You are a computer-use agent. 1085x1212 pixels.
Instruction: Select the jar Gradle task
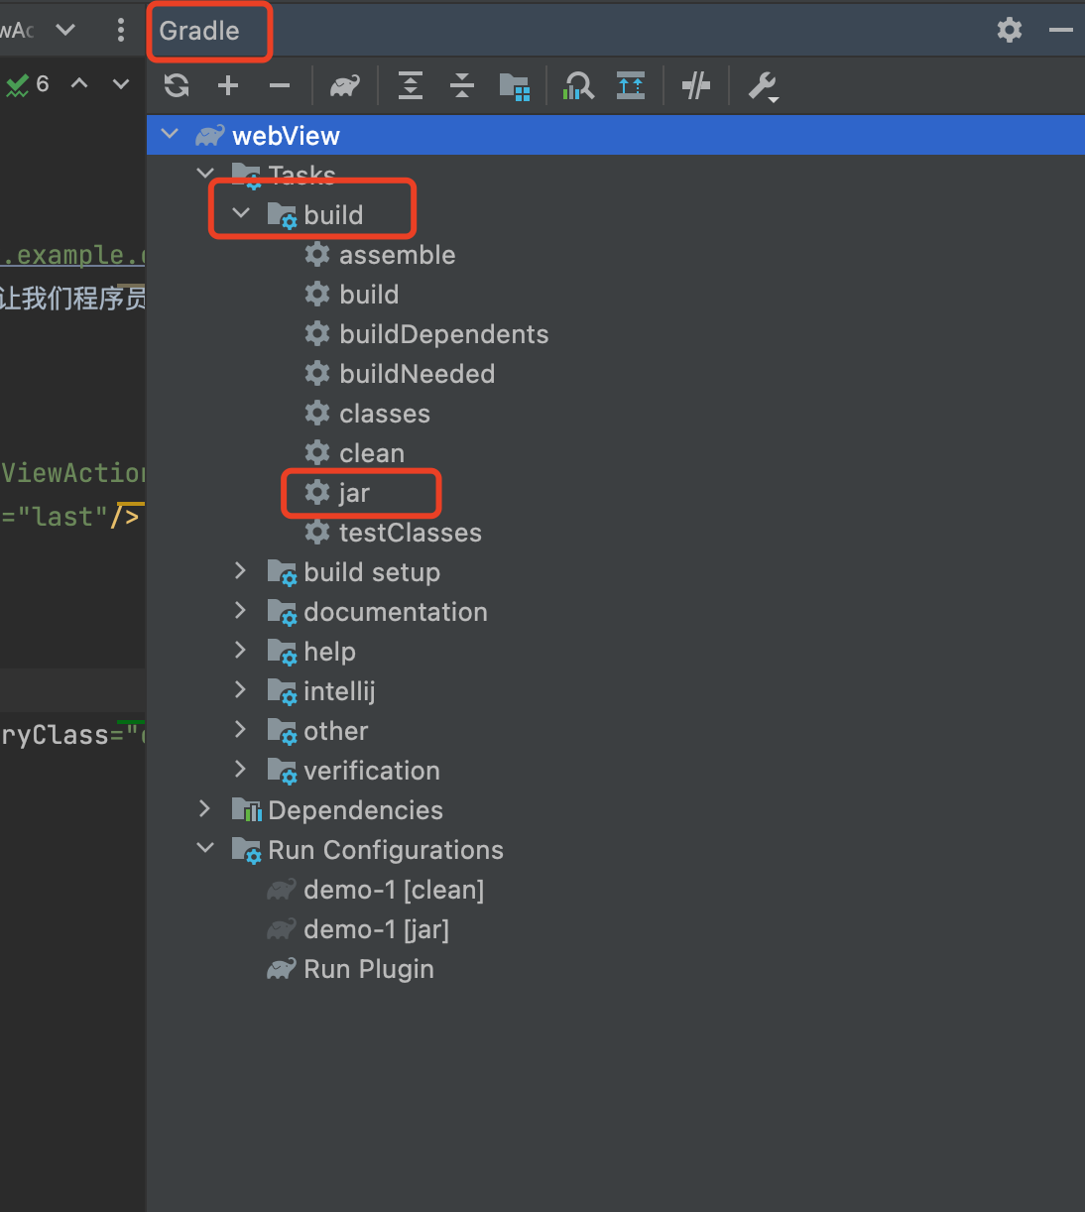tap(354, 493)
